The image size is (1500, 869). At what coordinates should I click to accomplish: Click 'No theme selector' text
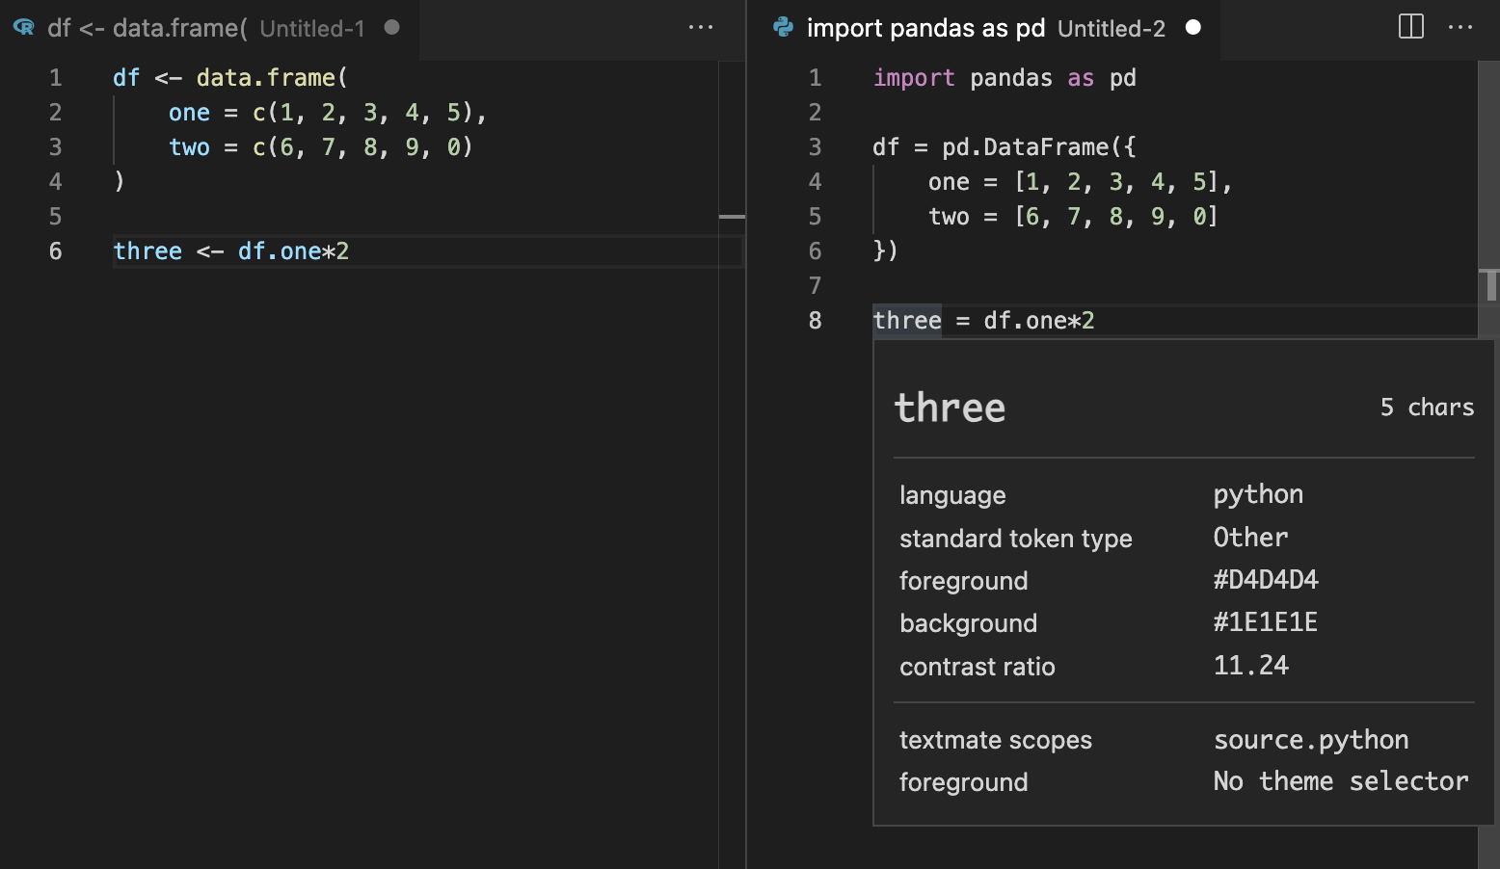[x=1341, y=781]
